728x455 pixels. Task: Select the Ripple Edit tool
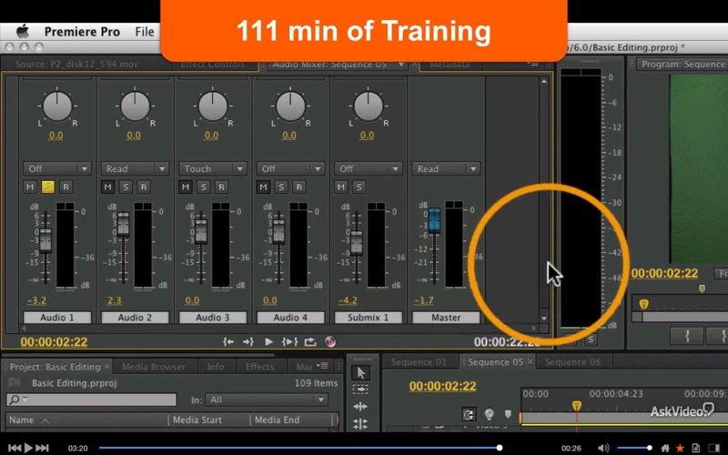coord(360,407)
